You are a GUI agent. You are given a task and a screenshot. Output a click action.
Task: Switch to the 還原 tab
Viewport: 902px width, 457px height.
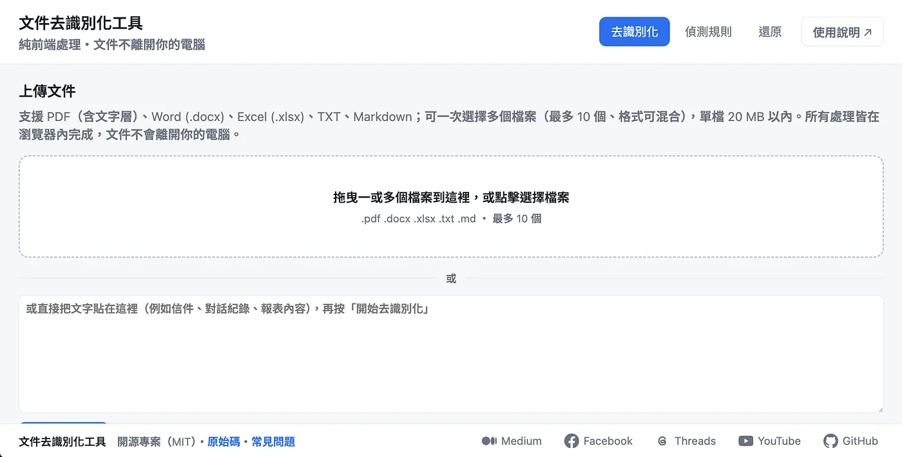[x=770, y=32]
